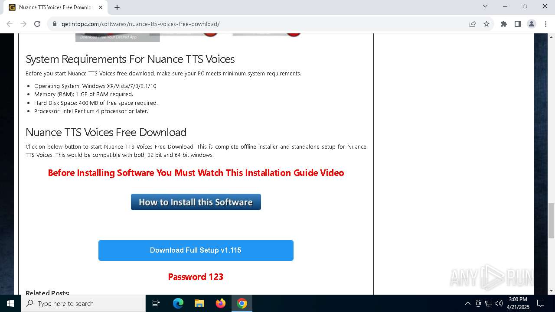Click How to Install this Software button
This screenshot has width=555, height=312.
point(196,202)
